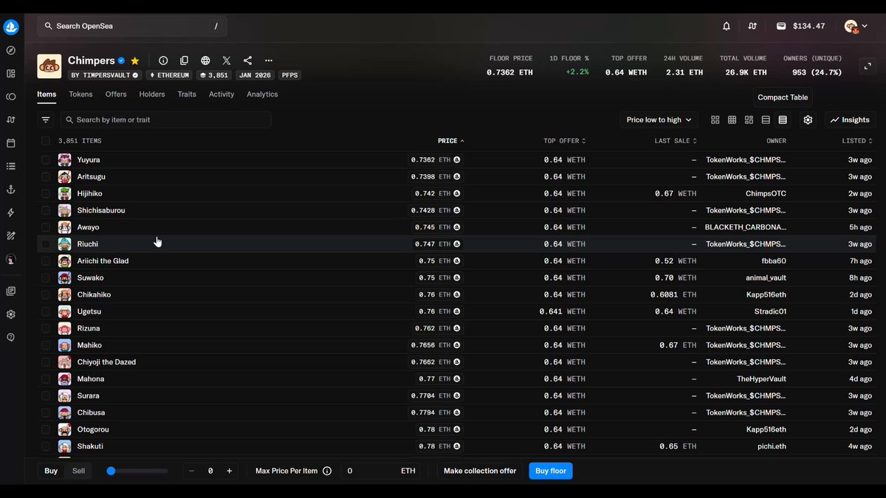This screenshot has height=498, width=886.
Task: Click the item quantity slider
Action: tap(138, 471)
